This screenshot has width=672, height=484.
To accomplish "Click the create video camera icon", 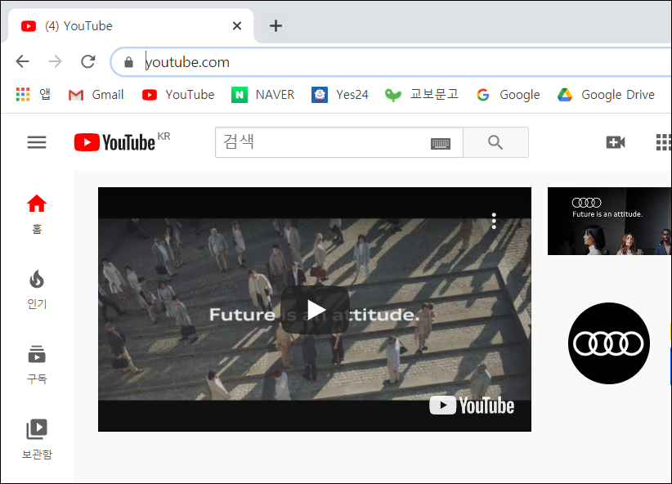I will [x=616, y=142].
